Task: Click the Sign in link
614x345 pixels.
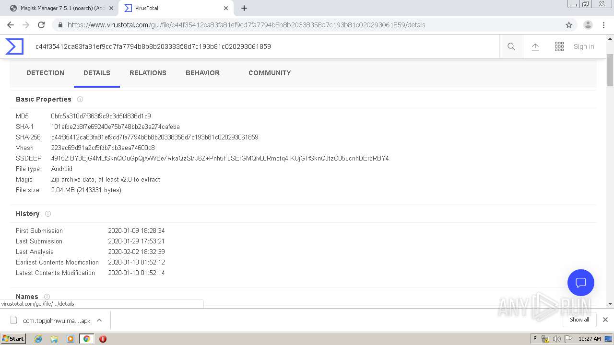Action: pos(584,46)
